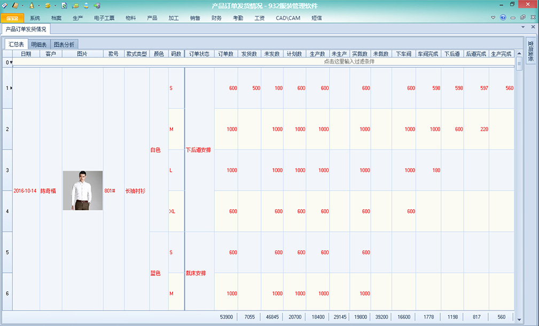Switch to the 图表分析 tab
Viewport: 539px width, 326px height.
[64, 44]
